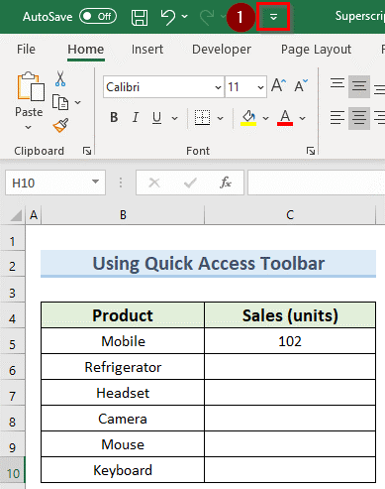Open Fill Color dropdown arrow
The height and width of the screenshot is (489, 385).
(265, 118)
